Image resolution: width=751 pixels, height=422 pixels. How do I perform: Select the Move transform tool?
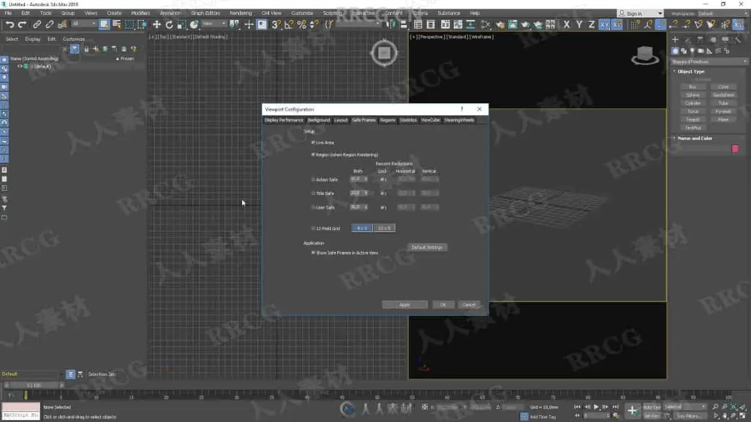click(156, 24)
